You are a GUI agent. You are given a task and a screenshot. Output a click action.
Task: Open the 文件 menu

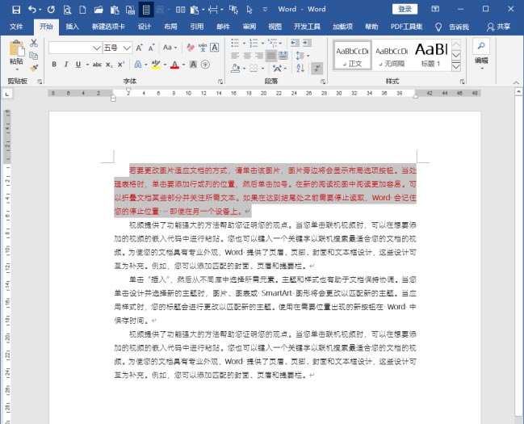point(16,27)
